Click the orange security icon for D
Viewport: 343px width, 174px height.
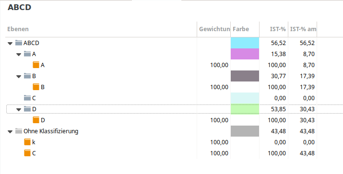coord(36,120)
